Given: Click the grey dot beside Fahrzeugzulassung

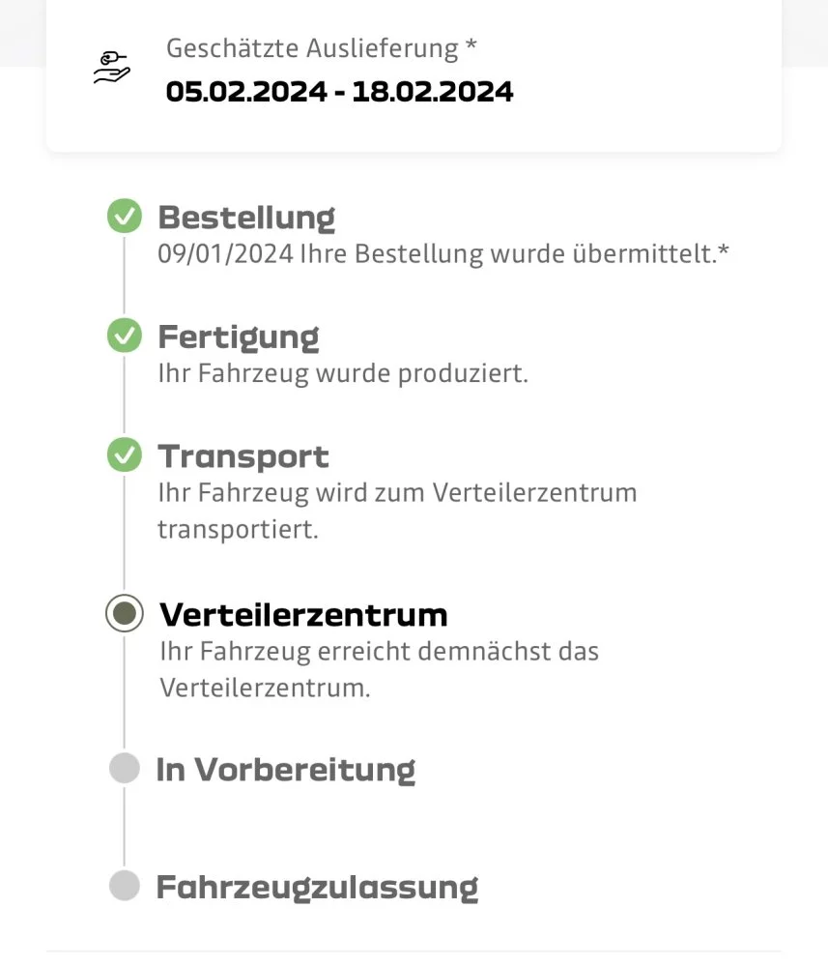Looking at the screenshot, I should click(x=125, y=886).
